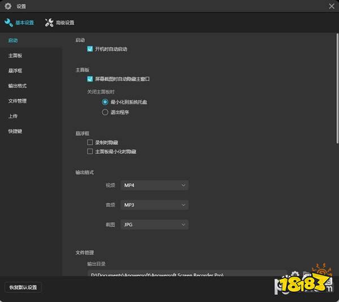
Task: Click the wrench icon for basic settings
Action: [8, 23]
